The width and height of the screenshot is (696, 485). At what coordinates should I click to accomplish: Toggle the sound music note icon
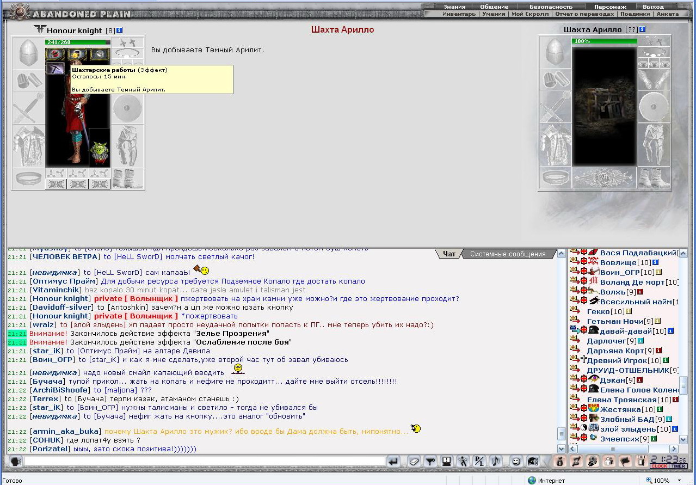click(x=495, y=462)
